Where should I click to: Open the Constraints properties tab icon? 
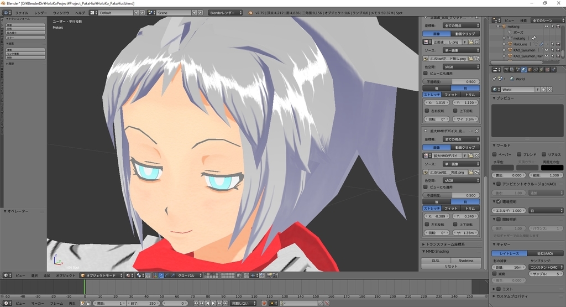pyautogui.click(x=536, y=70)
